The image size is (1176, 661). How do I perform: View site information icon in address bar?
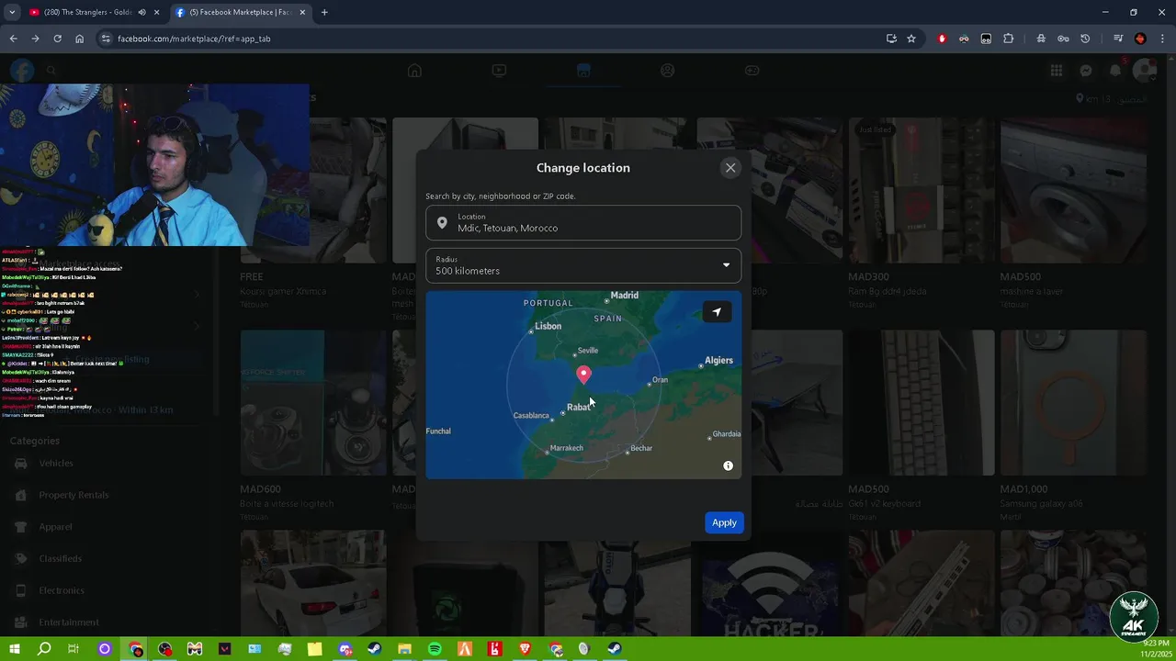(106, 39)
